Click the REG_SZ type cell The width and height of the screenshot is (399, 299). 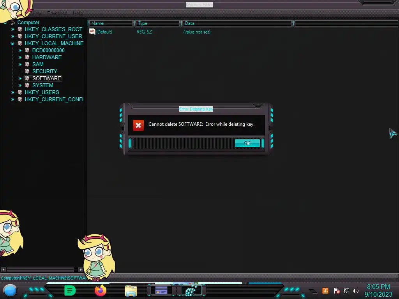[144, 32]
